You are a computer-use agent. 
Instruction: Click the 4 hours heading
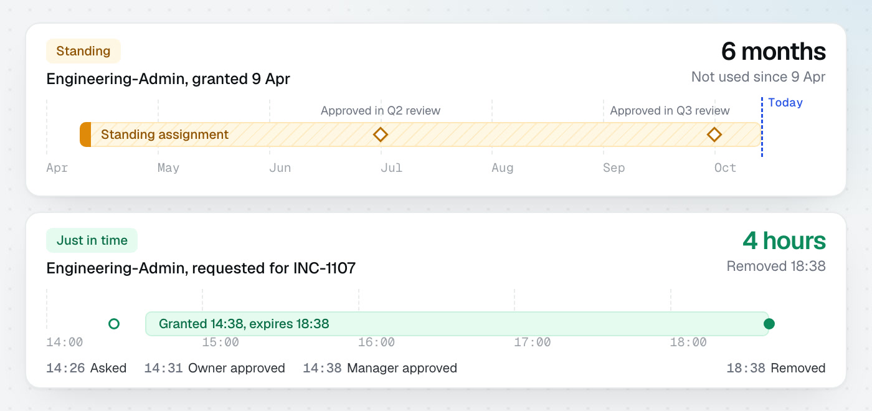[x=784, y=240]
